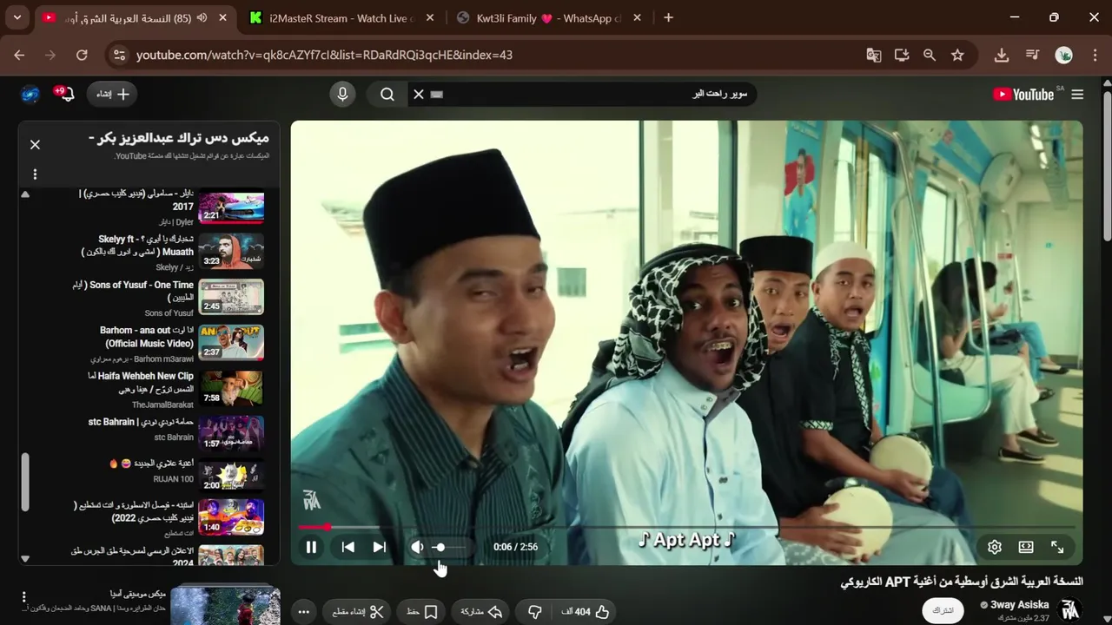Switch the player to theater mode
Viewport: 1112px width, 625px height.
(1026, 547)
